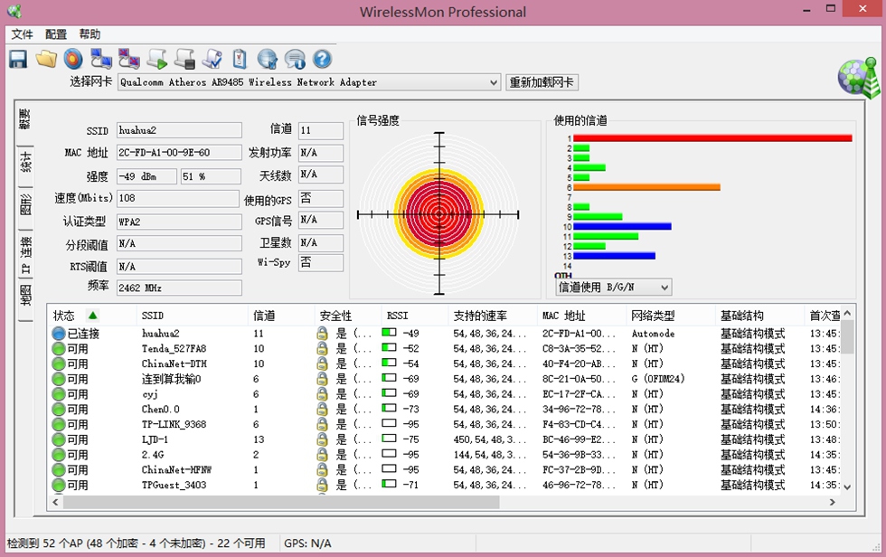
Task: Click the orange channel 6 usage bar
Action: click(646, 187)
